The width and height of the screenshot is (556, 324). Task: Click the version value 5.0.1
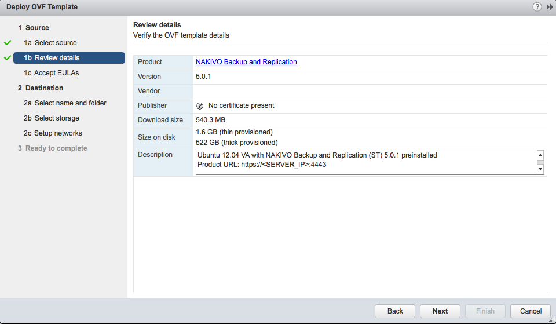[203, 77]
